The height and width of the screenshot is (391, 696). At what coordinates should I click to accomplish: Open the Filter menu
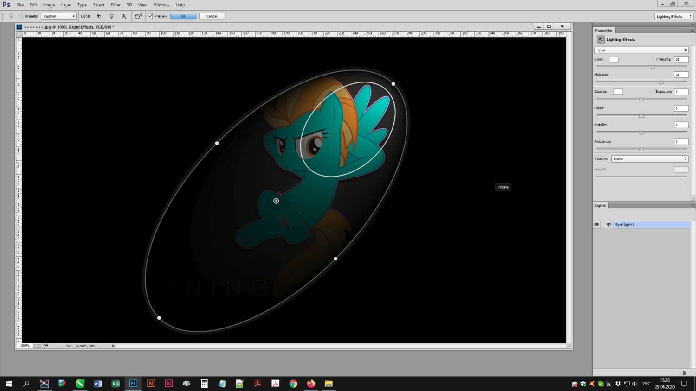click(x=116, y=5)
